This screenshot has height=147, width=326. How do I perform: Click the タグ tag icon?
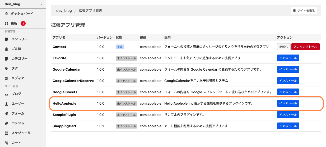click(7, 68)
